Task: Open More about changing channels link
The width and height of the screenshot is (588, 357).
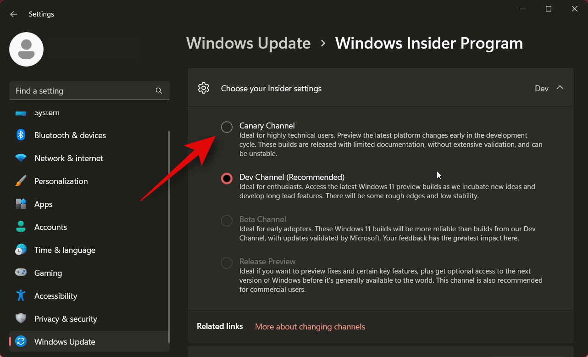Action: (x=310, y=326)
